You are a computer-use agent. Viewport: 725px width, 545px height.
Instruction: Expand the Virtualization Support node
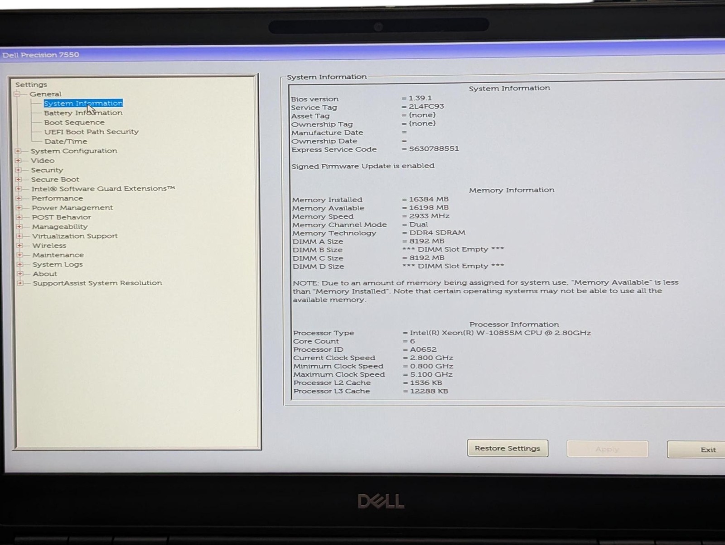pos(19,236)
